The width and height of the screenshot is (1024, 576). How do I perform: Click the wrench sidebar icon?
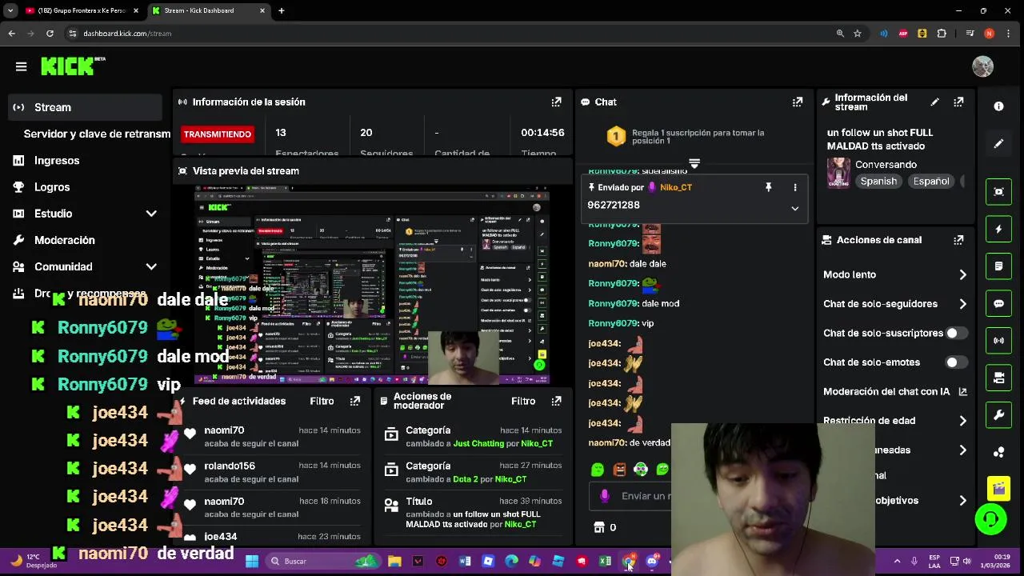tap(998, 415)
